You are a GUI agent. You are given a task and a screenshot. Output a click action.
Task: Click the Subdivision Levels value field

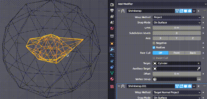pyautogui.click(x=177, y=33)
